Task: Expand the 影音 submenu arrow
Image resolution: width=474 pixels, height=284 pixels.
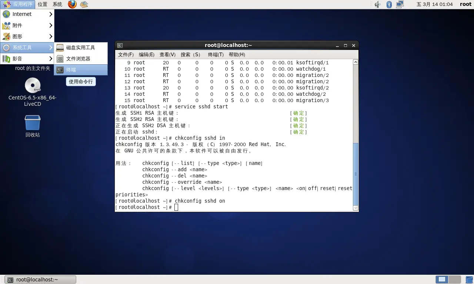Action: [x=51, y=59]
